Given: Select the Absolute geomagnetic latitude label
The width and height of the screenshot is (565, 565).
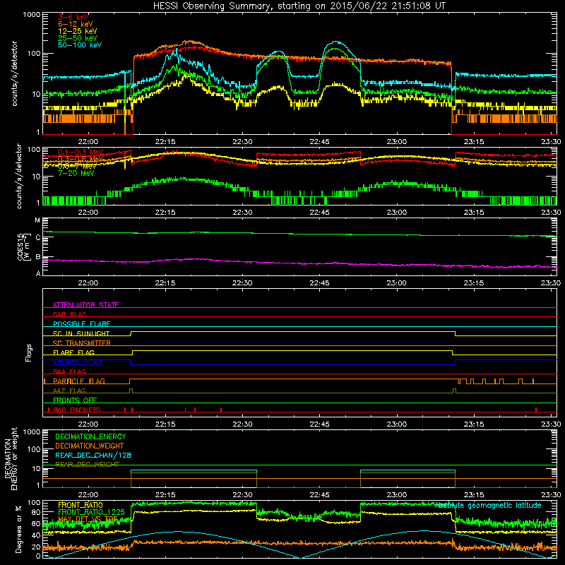Looking at the screenshot, I should point(488,506).
